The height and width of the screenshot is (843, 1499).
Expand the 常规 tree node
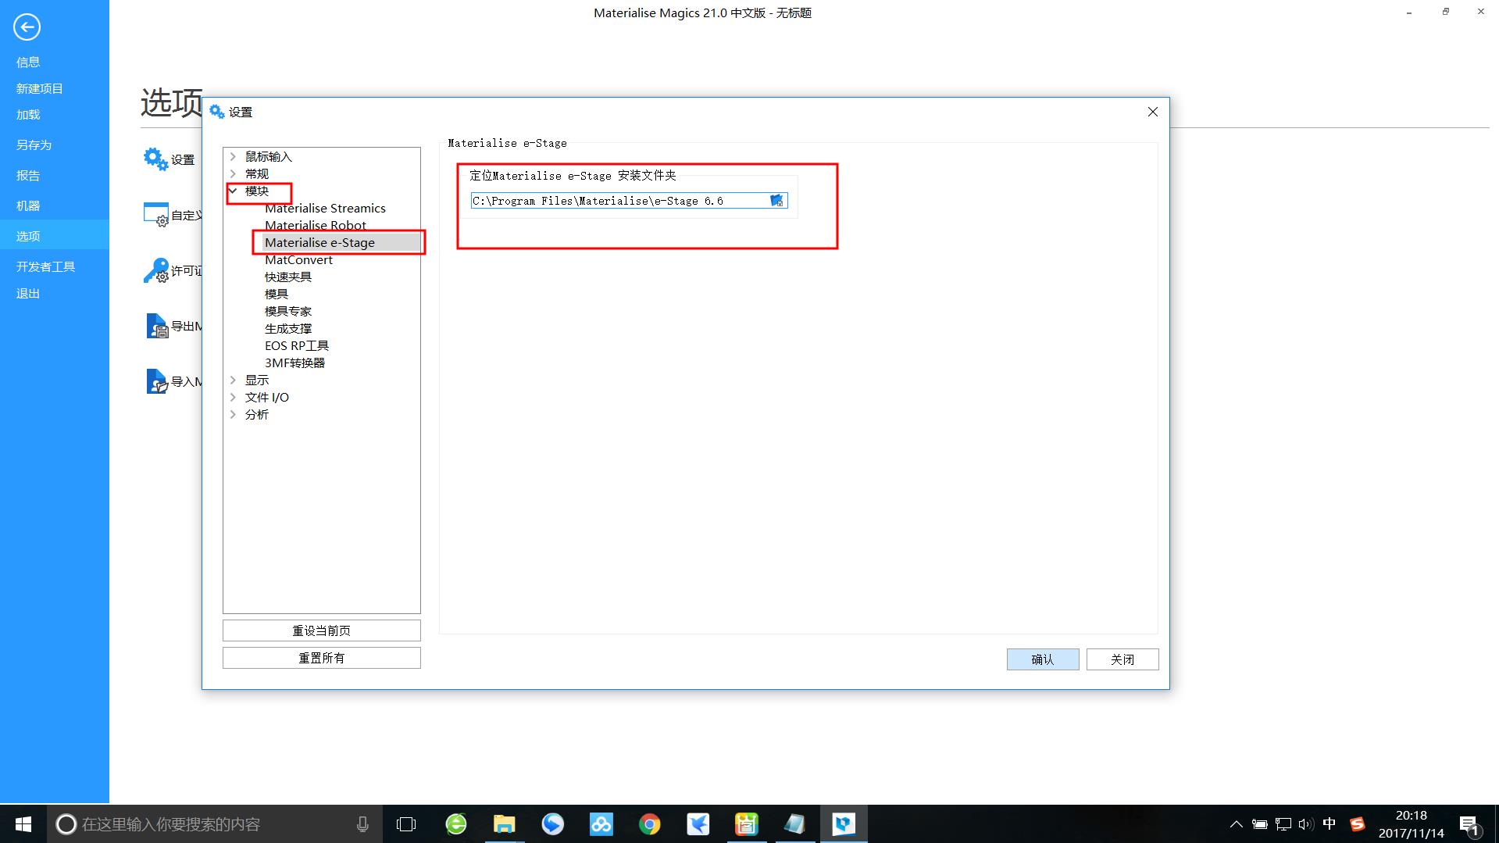pyautogui.click(x=233, y=173)
